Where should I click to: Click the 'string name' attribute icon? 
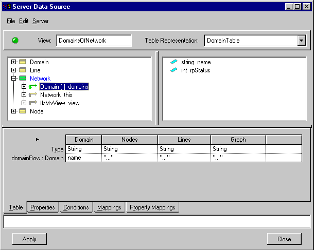pos(174,62)
